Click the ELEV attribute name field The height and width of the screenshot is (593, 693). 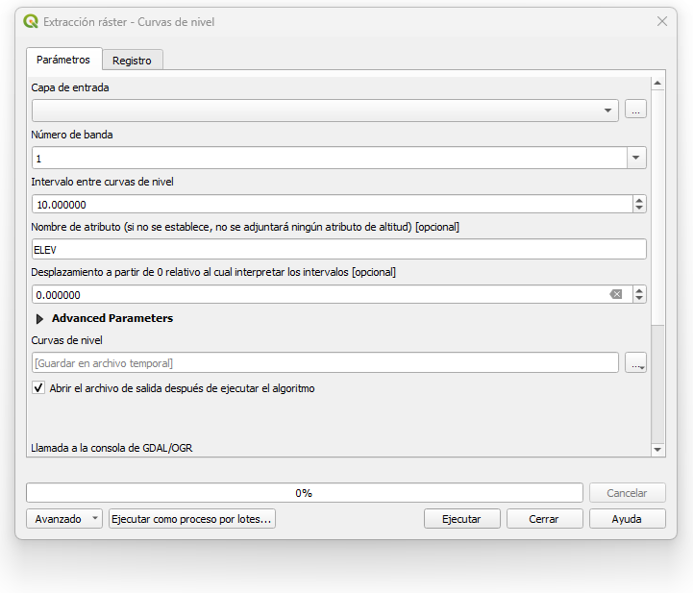[x=339, y=250]
